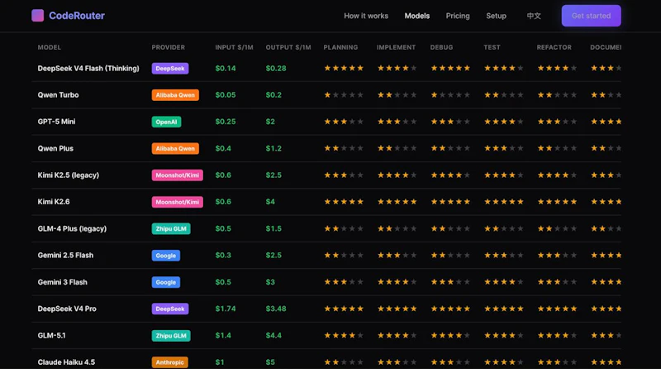This screenshot has width=661, height=369.
Task: Open the How it works menu item
Action: [x=366, y=16]
